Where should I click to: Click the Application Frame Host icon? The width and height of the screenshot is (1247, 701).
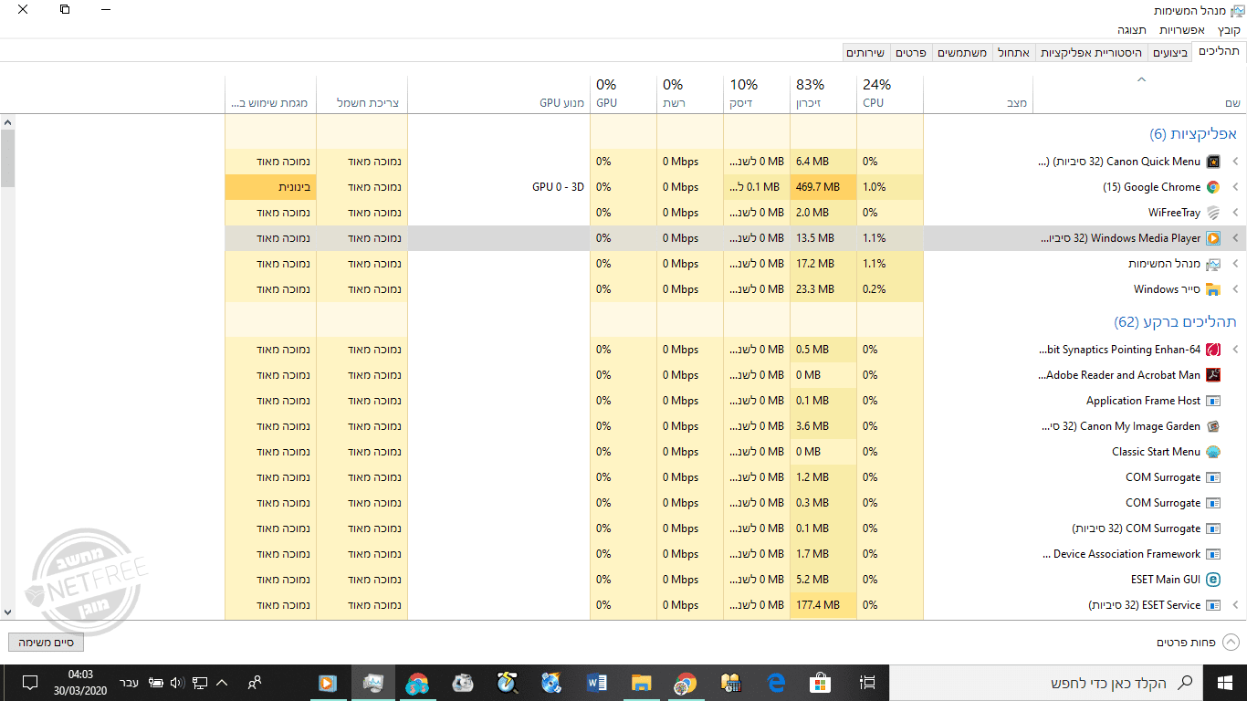pos(1213,401)
